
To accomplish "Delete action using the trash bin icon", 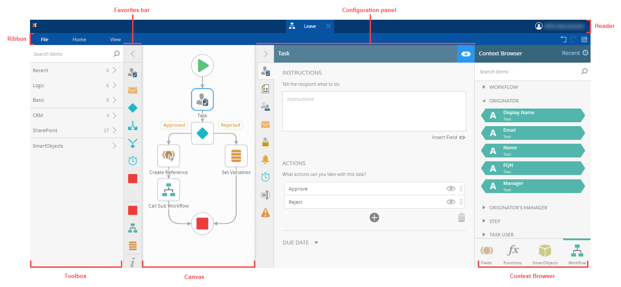I will click(x=461, y=218).
